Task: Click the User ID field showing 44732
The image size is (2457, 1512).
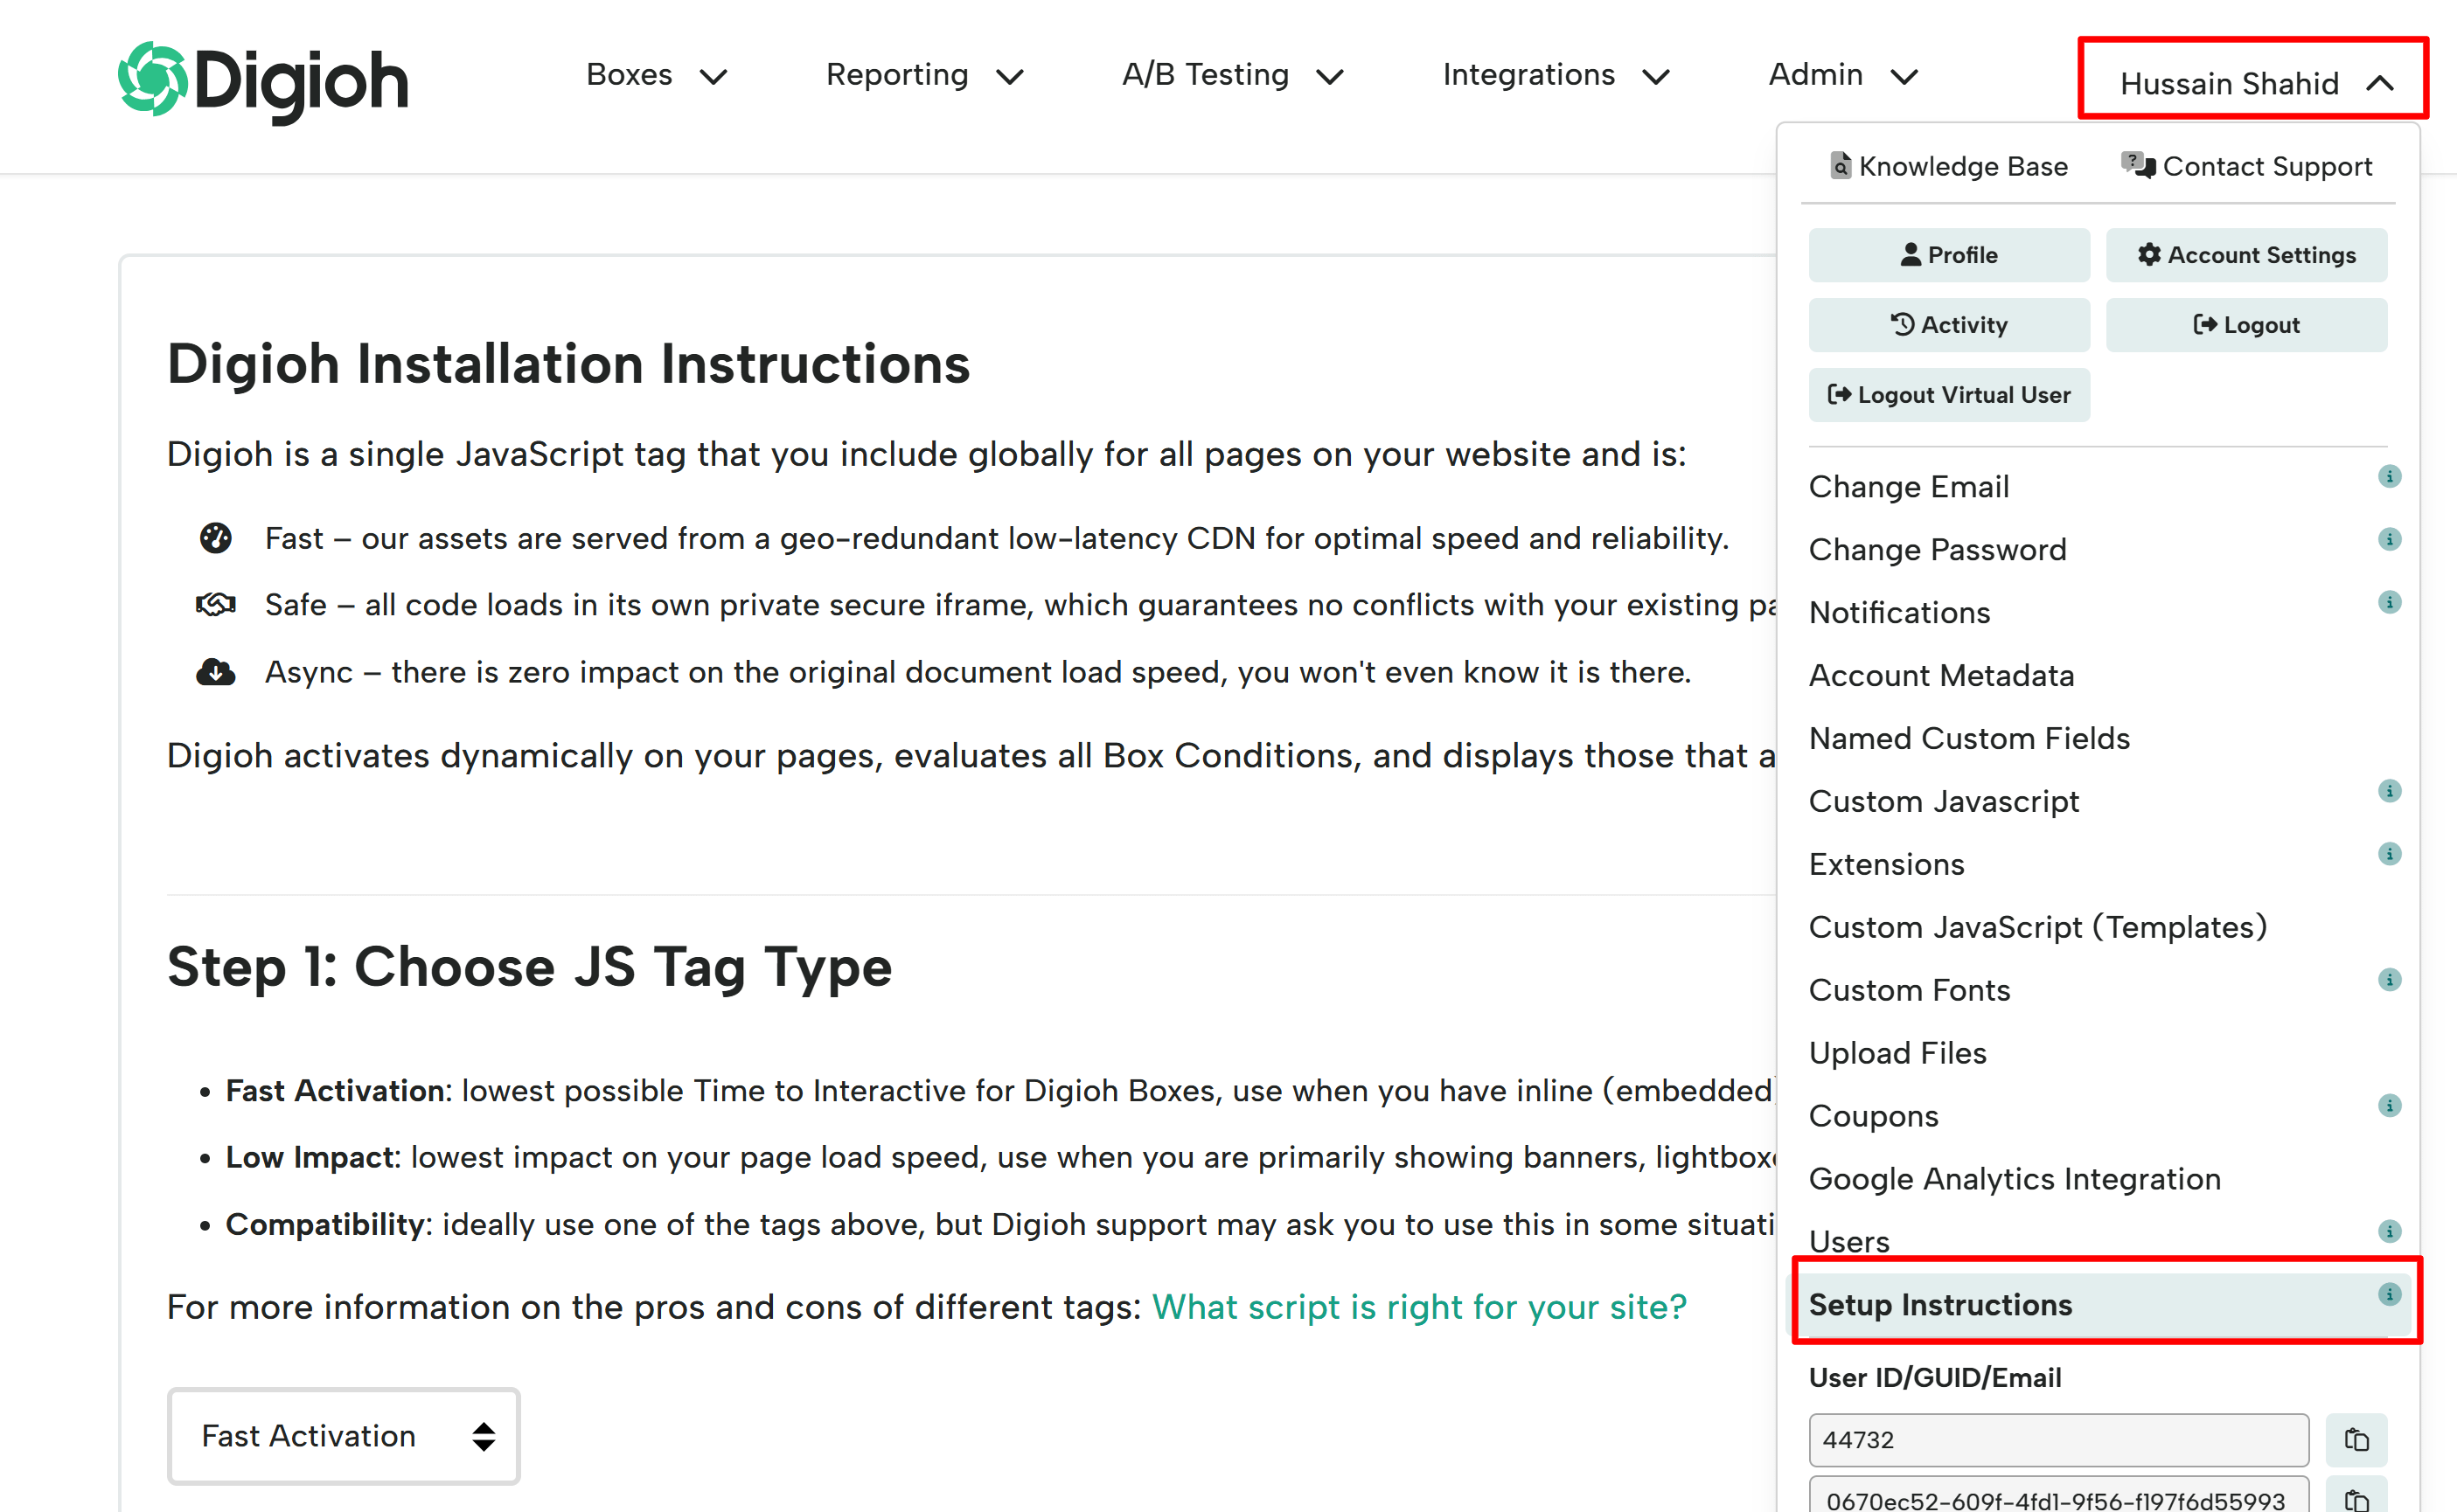Action: [2059, 1440]
